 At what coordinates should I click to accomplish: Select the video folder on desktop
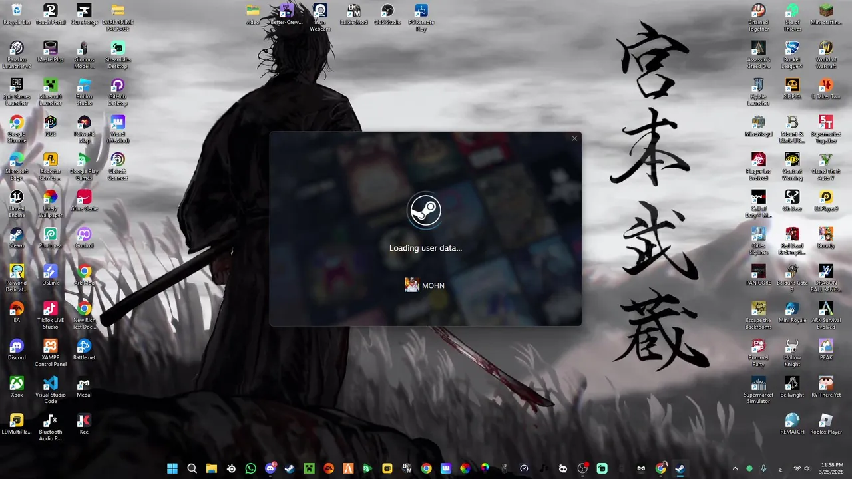pyautogui.click(x=253, y=15)
